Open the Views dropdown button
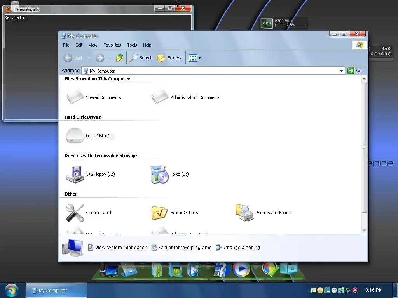The height and width of the screenshot is (298, 398). click(x=194, y=58)
